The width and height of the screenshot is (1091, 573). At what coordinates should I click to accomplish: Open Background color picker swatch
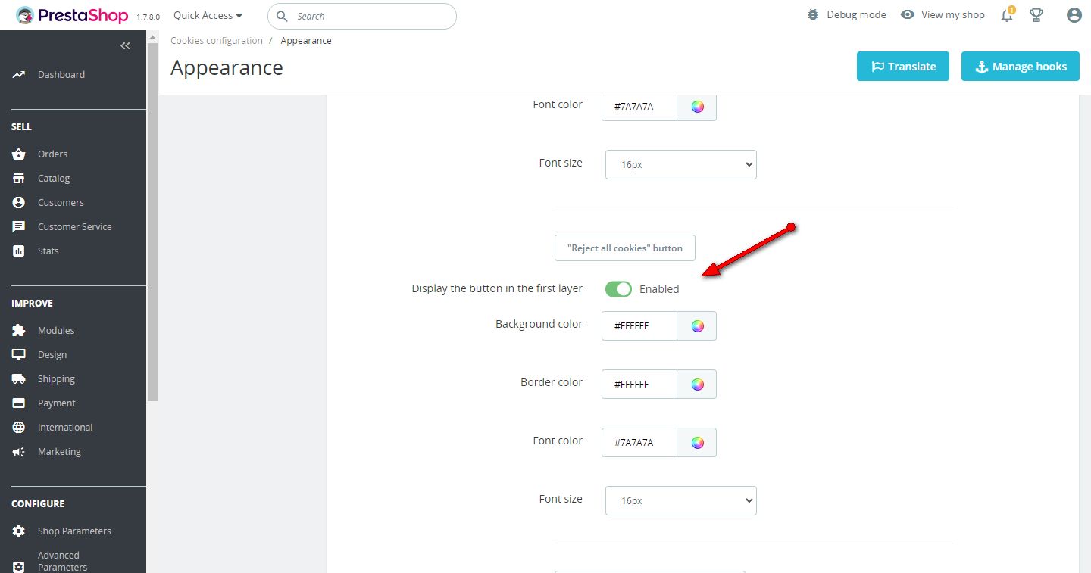pos(697,326)
